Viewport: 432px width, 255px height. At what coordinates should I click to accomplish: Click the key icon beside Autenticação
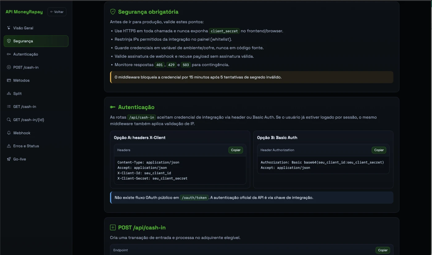[x=9, y=54]
